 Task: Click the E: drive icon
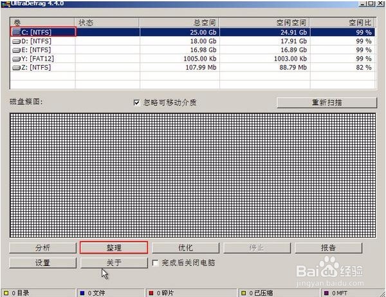pos(16,50)
